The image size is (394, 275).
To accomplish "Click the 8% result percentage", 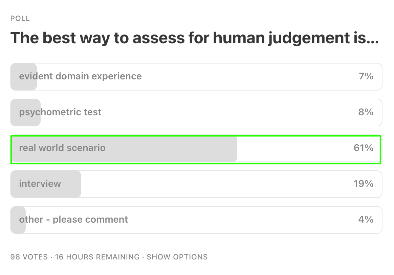I will coord(366,112).
